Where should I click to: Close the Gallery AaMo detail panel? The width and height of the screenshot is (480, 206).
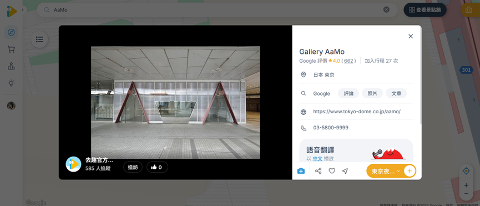click(x=411, y=36)
